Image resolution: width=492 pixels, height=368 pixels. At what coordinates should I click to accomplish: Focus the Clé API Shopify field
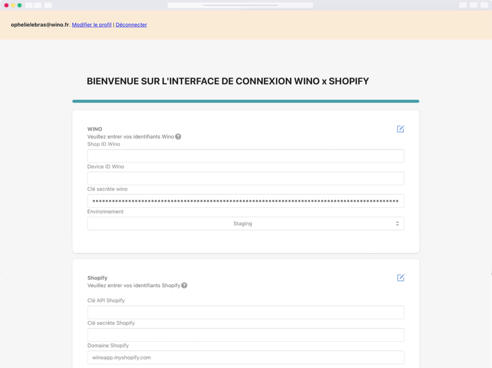245,312
